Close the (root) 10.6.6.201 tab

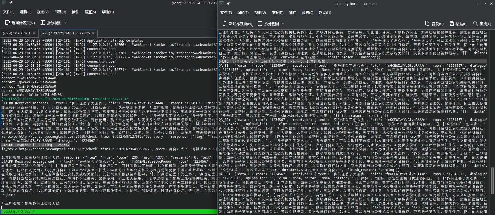(x=34, y=33)
